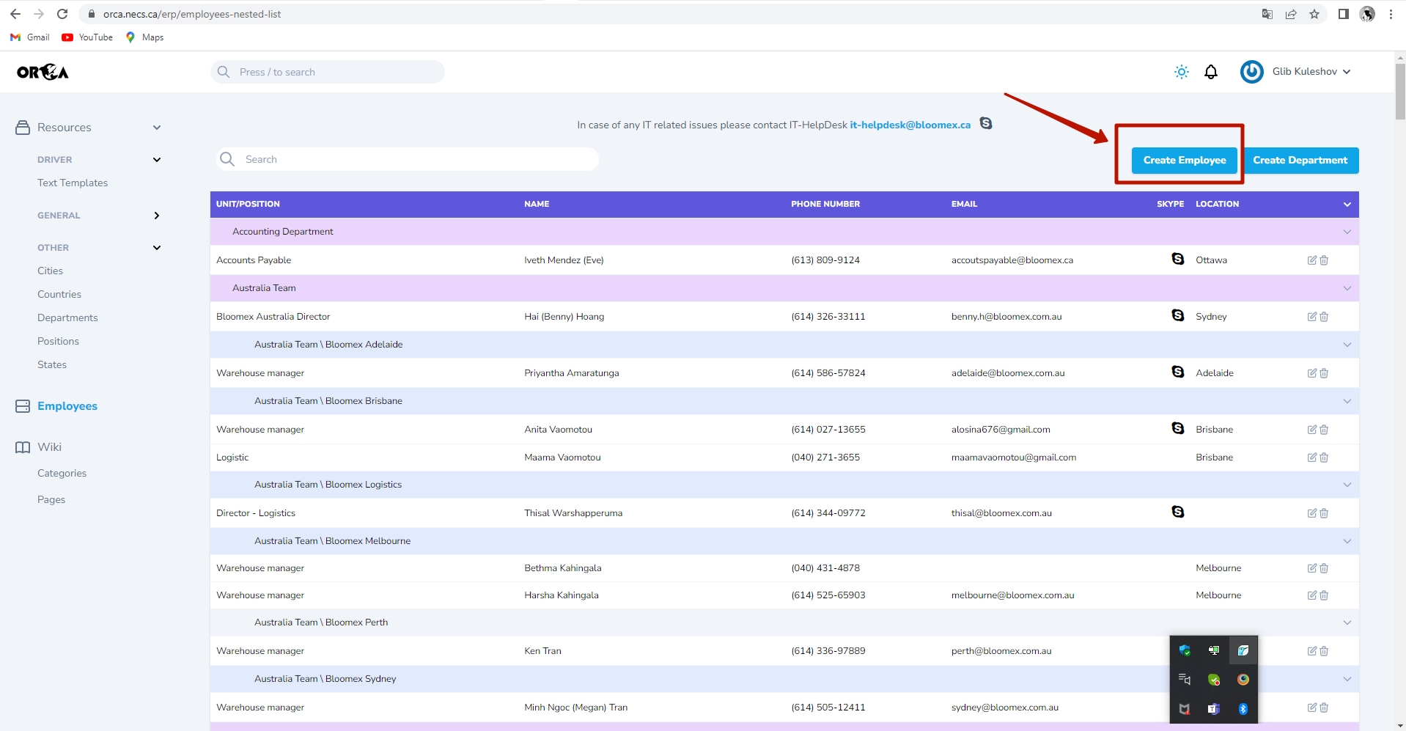Viewport: 1406px width, 731px height.
Task: Collapse all using the table header chevron
Action: pyautogui.click(x=1347, y=205)
